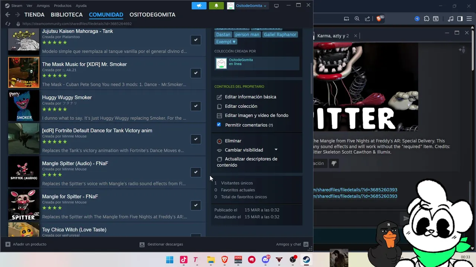Uncheck Mangle Spitter (Audio) item checkbox
The width and height of the screenshot is (476, 267).
tap(196, 172)
